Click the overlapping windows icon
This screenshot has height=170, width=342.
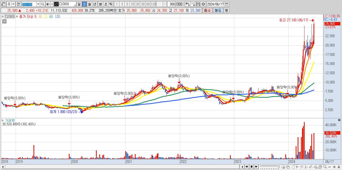tap(288, 167)
